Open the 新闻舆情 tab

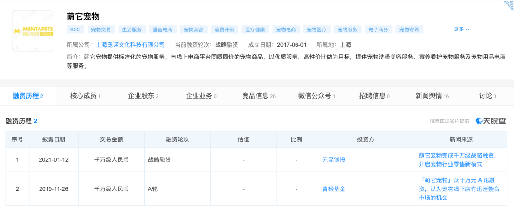[x=432, y=96]
